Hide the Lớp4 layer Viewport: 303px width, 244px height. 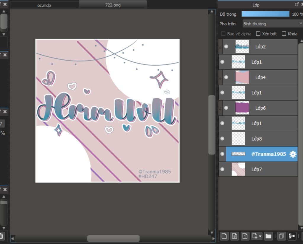226,77
